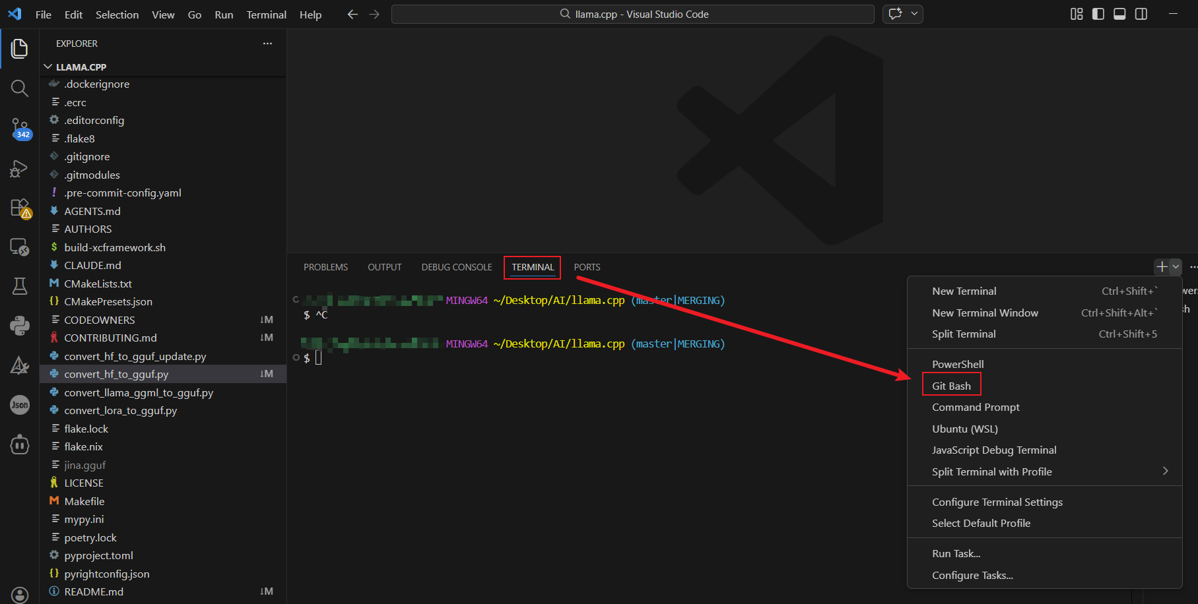This screenshot has width=1198, height=604.
Task: Go back with the left arrow
Action: pyautogui.click(x=352, y=15)
